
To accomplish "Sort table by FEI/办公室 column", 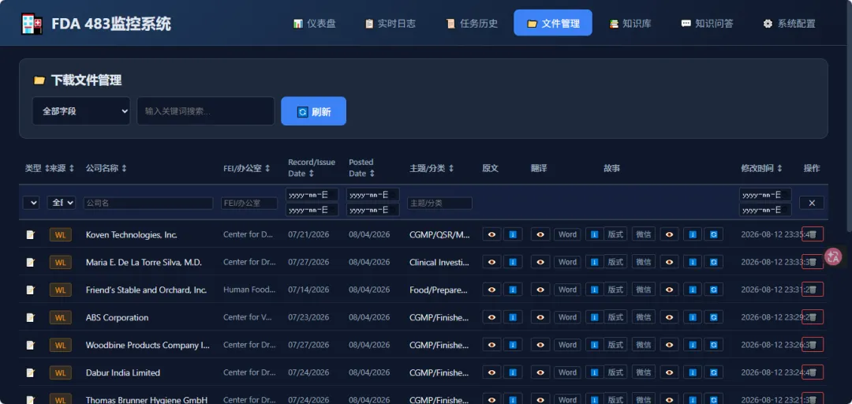I will tap(247, 169).
